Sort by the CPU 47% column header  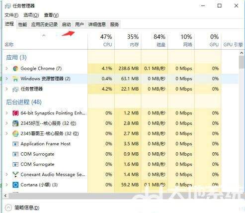(x=101, y=41)
